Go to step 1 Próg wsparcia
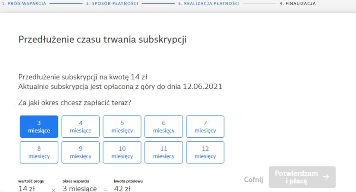Image resolution: width=356 pixels, height=192 pixels. coord(25,3)
